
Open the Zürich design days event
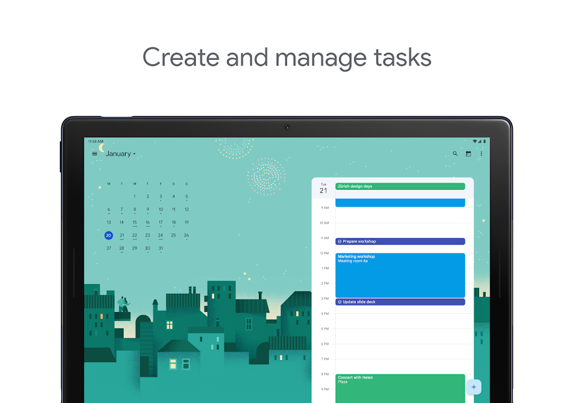[x=400, y=186]
